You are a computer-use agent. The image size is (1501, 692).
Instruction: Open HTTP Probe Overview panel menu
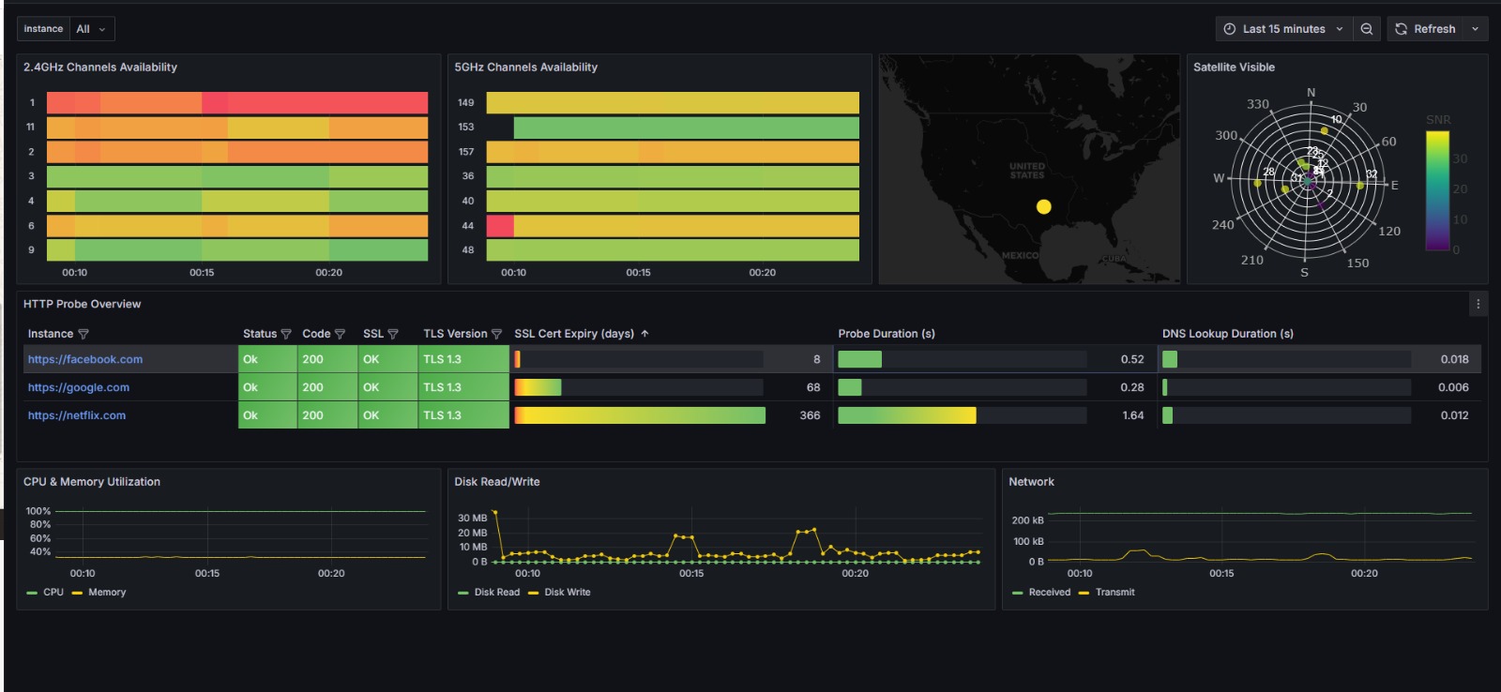click(1478, 304)
